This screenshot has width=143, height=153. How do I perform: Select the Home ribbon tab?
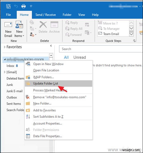click(24, 15)
